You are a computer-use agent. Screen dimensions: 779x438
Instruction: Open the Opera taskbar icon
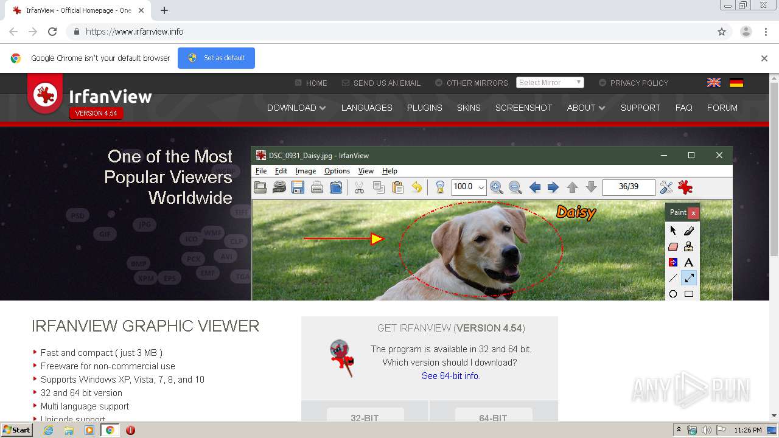click(130, 430)
